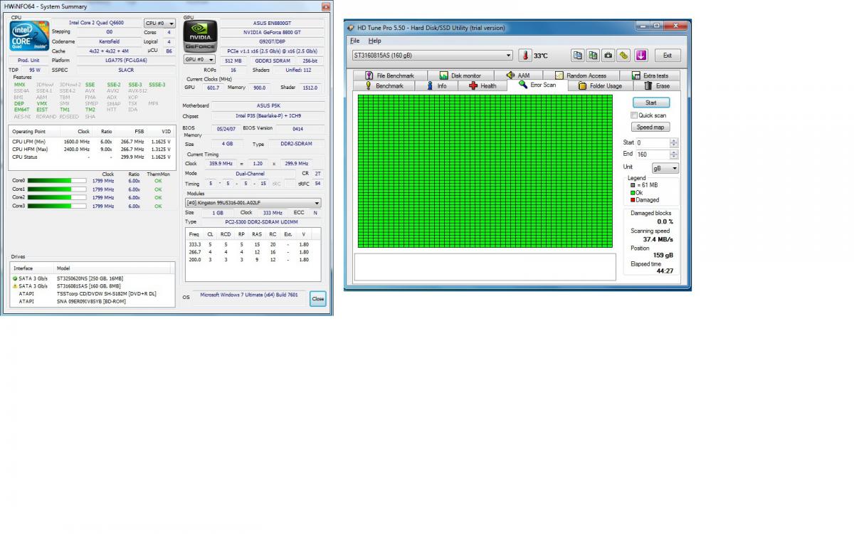Open the Unit gB dropdown
This screenshot has width=854, height=534.
coord(665,169)
